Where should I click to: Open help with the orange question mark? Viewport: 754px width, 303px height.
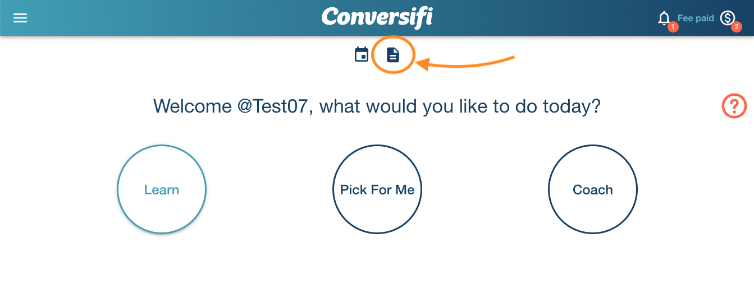pos(734,105)
